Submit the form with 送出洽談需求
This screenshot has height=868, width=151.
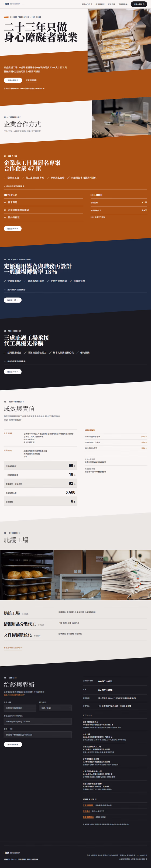[13, 744]
